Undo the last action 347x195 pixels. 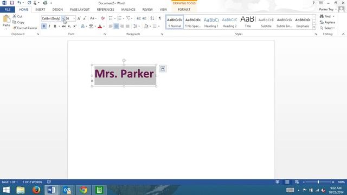point(20,3)
